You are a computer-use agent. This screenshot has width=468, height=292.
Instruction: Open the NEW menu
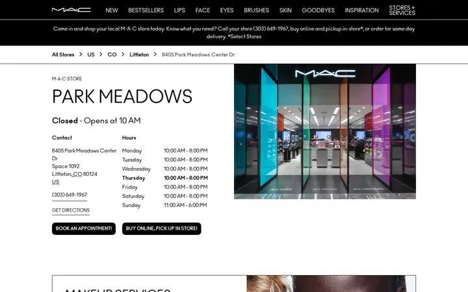point(112,10)
